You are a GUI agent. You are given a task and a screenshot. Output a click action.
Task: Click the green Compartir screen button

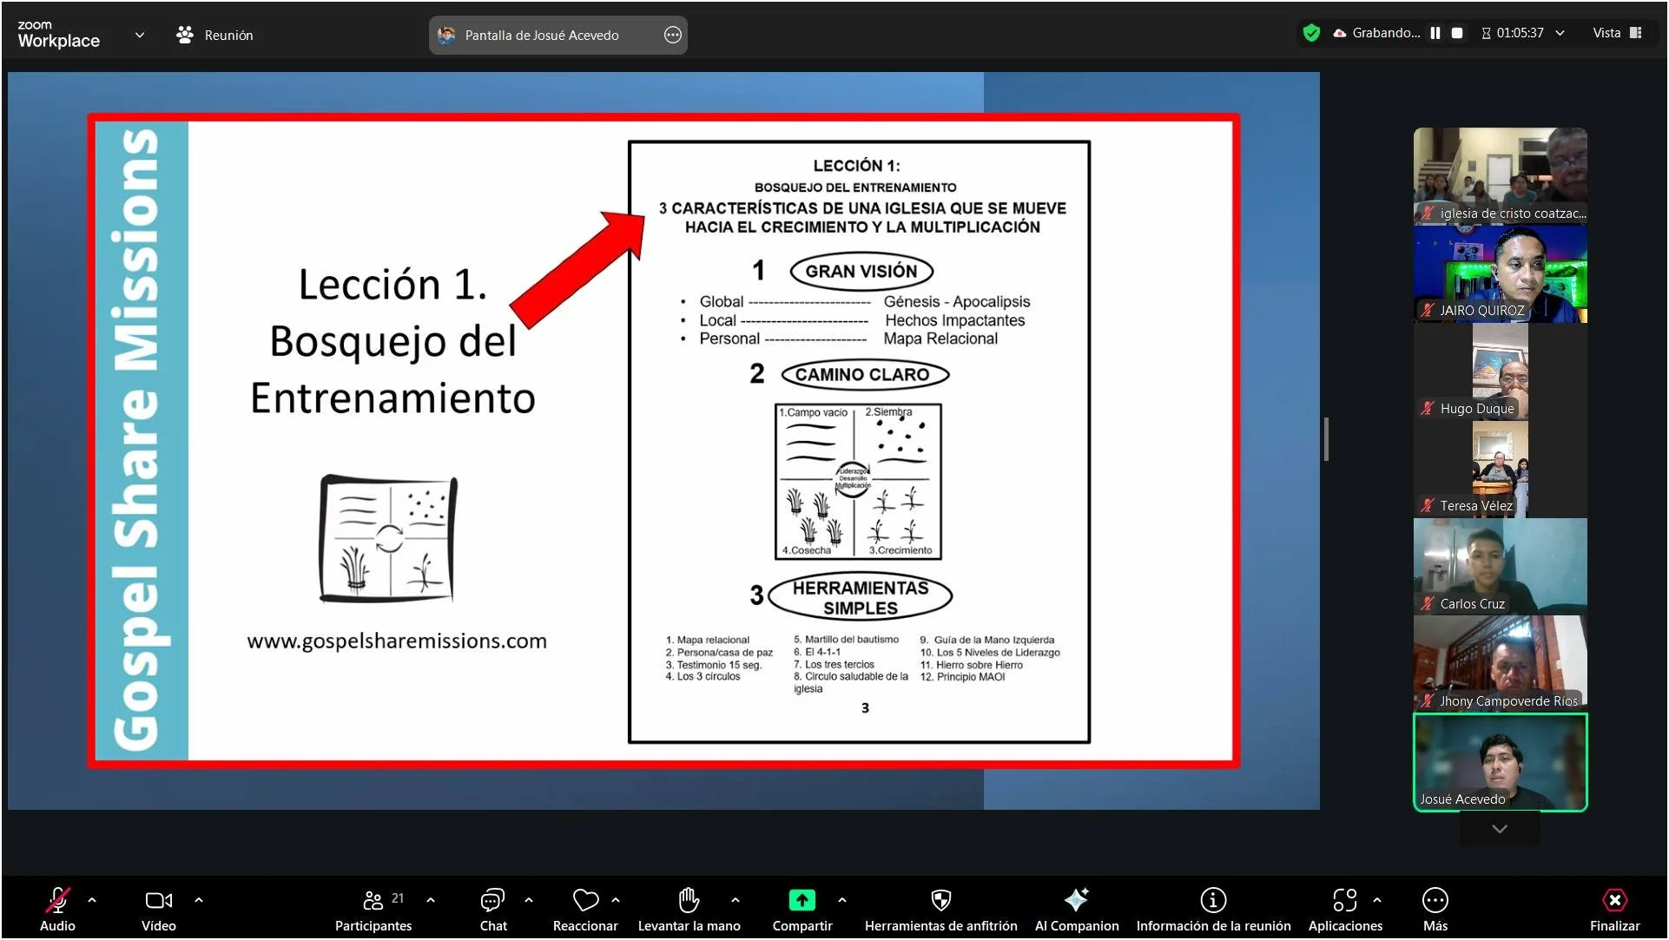pyautogui.click(x=802, y=901)
